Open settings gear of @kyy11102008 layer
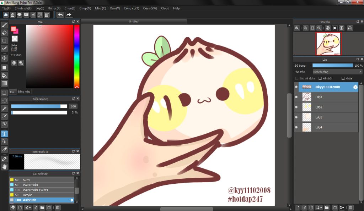The height and width of the screenshot is (211, 364). [x=355, y=87]
